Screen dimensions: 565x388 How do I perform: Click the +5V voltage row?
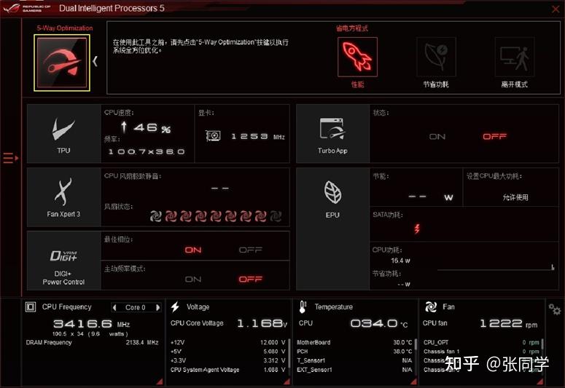tap(227, 352)
